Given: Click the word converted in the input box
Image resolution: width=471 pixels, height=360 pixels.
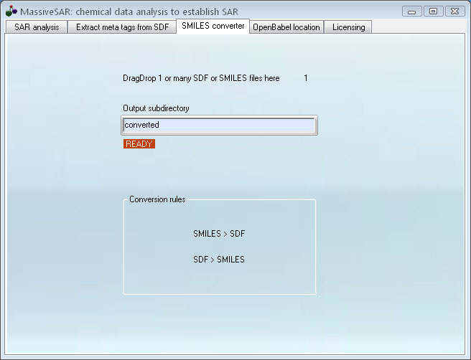Looking at the screenshot, I should click(141, 125).
